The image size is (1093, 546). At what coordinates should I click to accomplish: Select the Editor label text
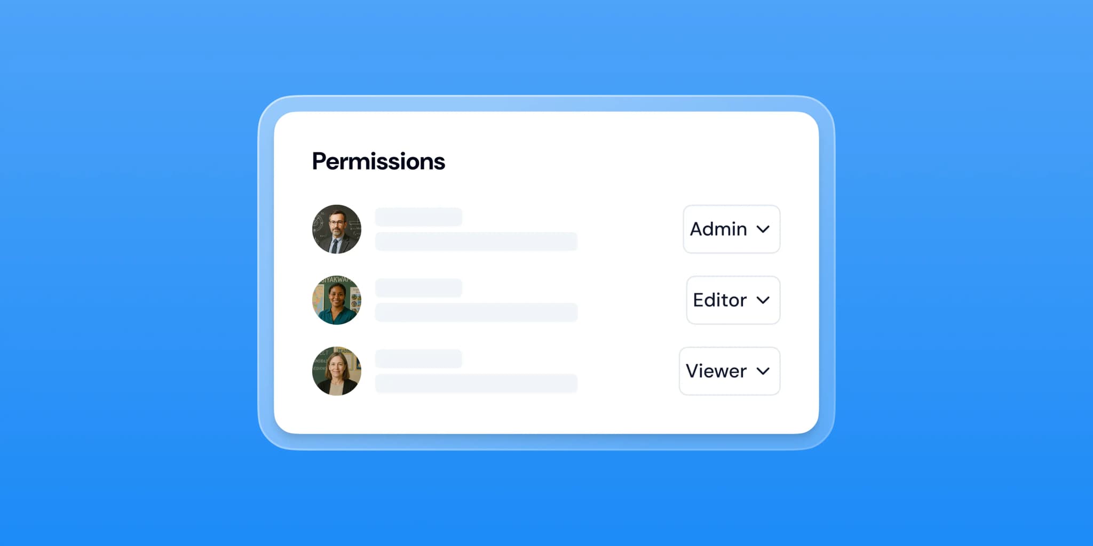tap(719, 300)
